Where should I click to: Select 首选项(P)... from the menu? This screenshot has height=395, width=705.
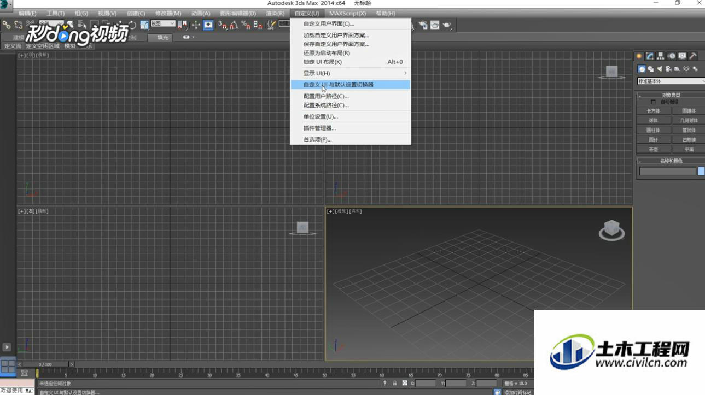351,139
